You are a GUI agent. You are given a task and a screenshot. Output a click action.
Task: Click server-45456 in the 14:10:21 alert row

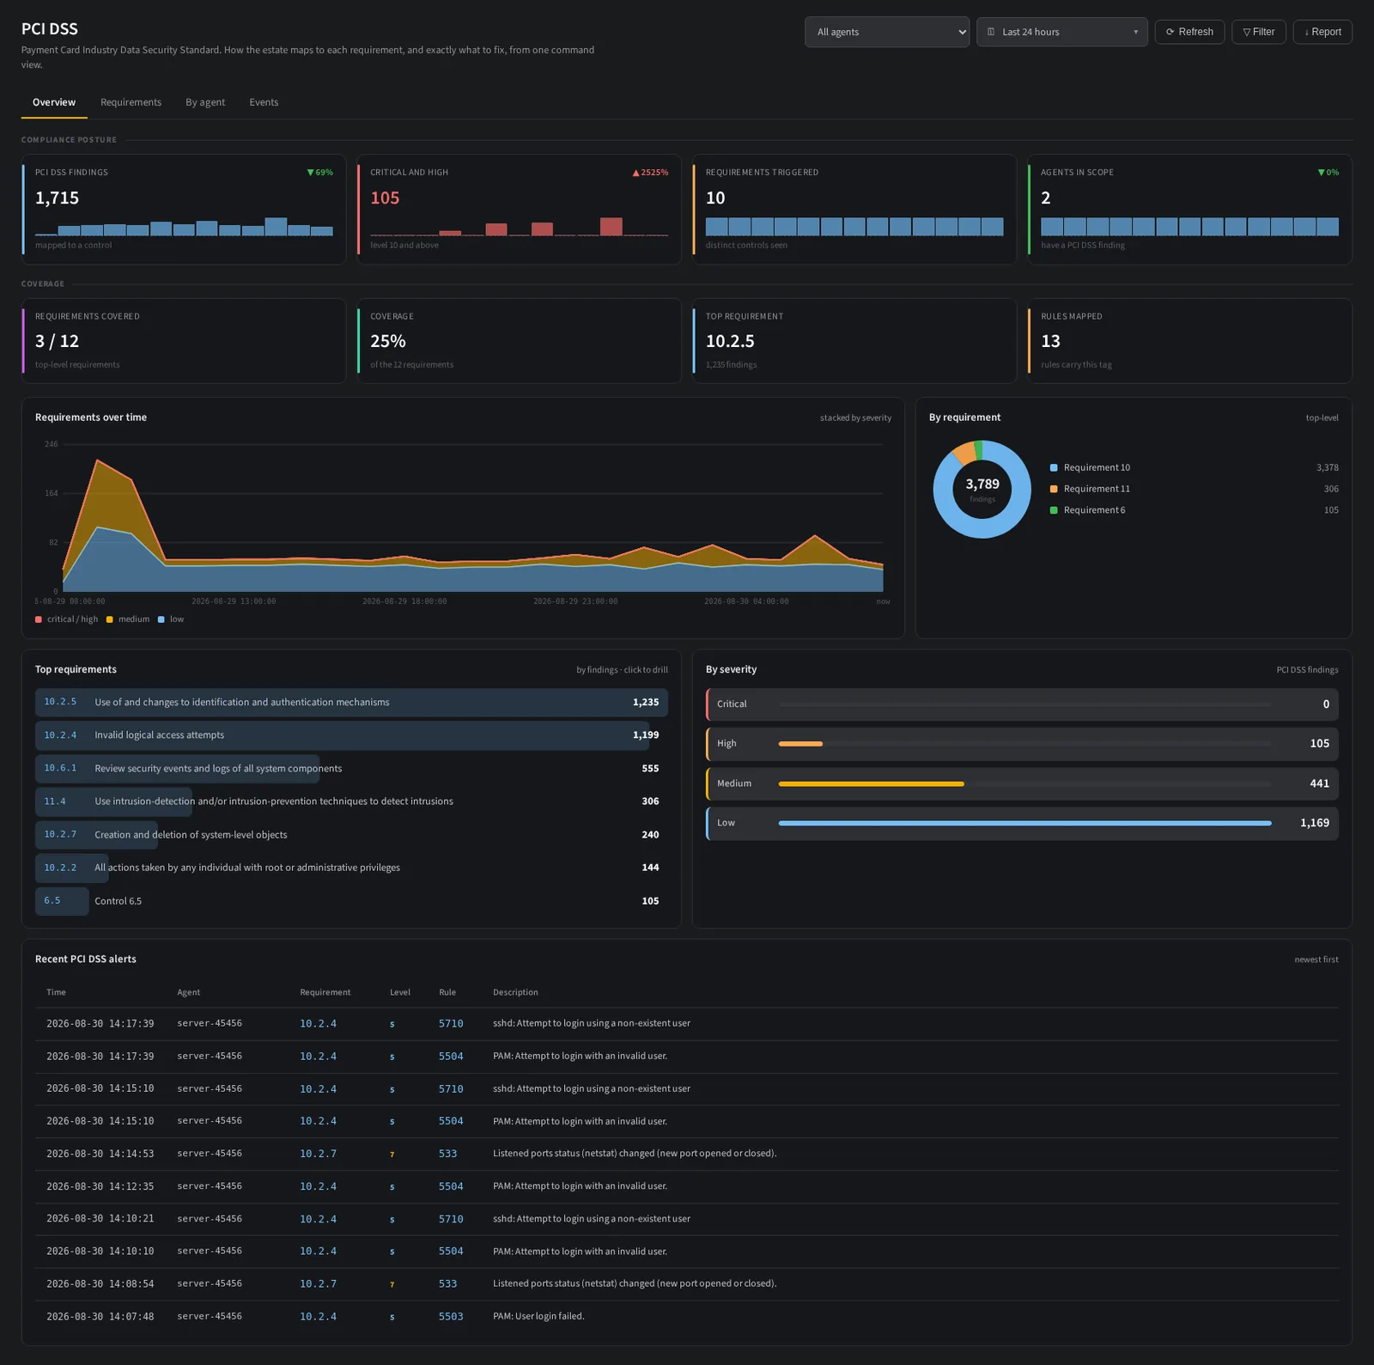click(210, 1219)
